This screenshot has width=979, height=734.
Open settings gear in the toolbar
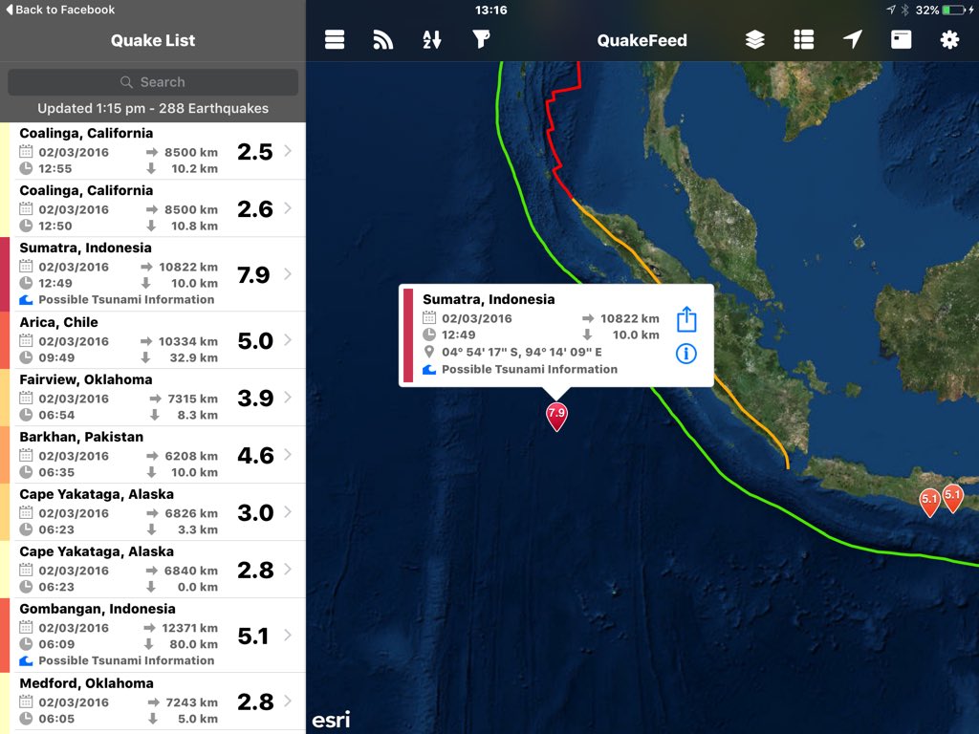point(949,40)
